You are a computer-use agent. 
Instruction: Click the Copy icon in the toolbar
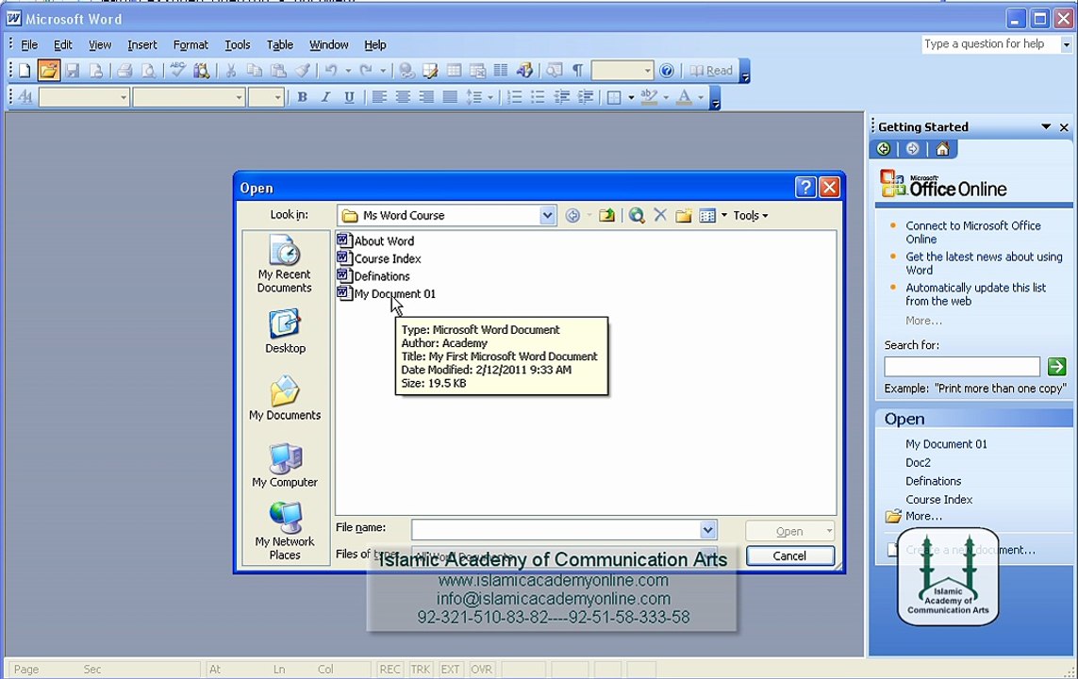255,70
